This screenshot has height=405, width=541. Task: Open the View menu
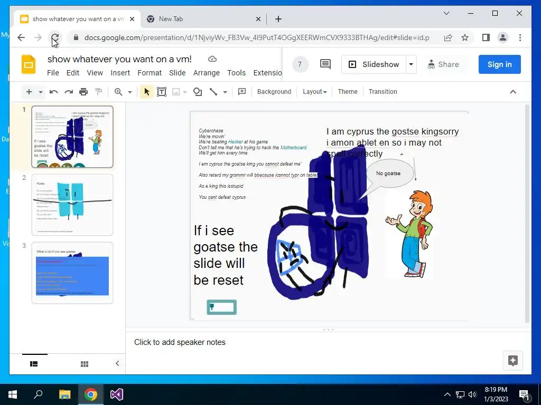pyautogui.click(x=95, y=73)
